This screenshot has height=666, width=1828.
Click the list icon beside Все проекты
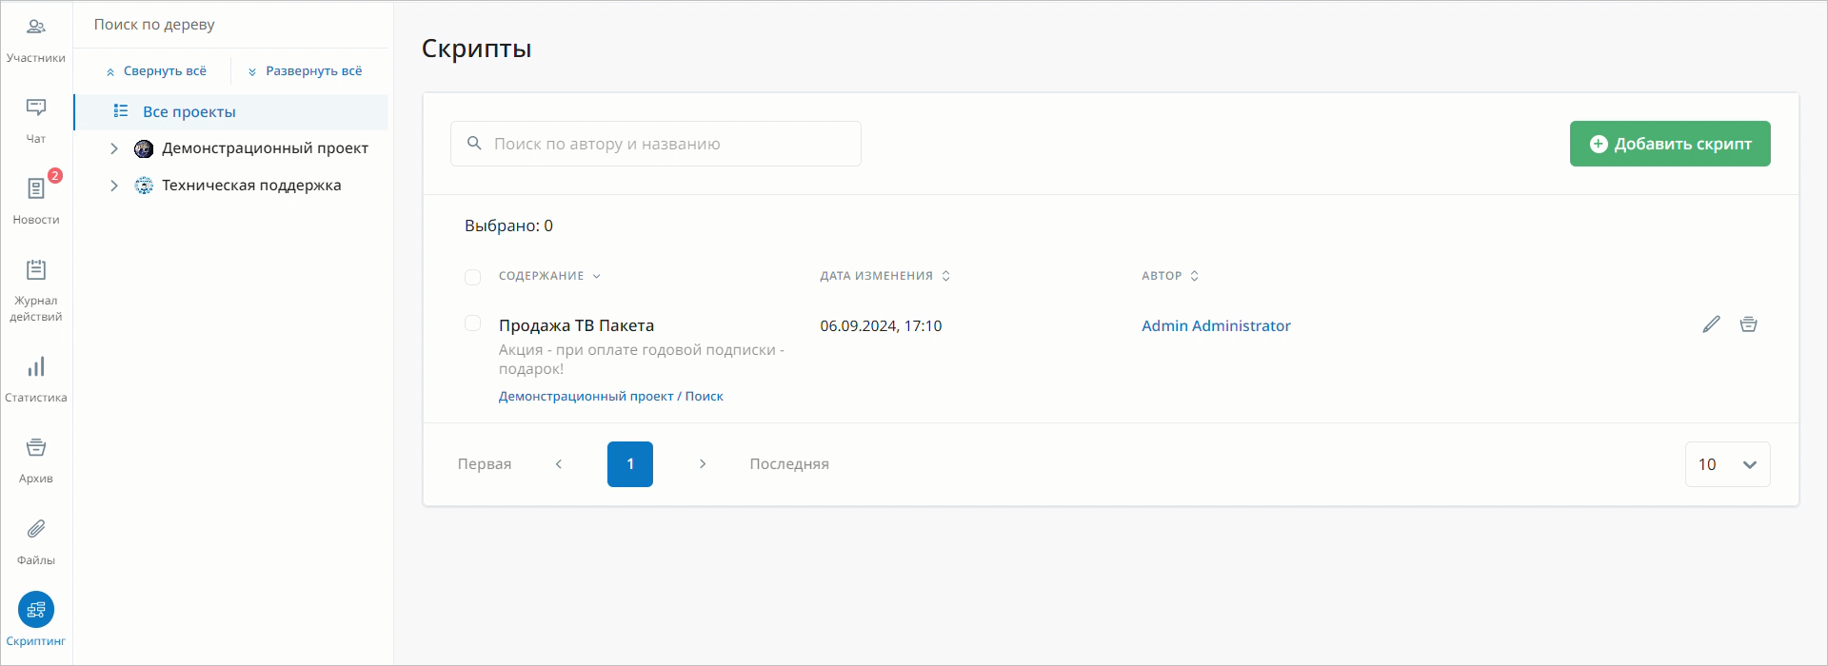(x=121, y=111)
